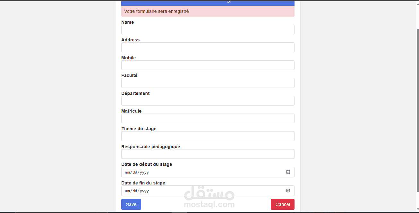Viewport: 419px width, 213px height.
Task: Select the Faculté text field
Action: click(x=208, y=83)
